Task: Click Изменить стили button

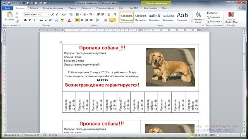Action: [198, 17]
